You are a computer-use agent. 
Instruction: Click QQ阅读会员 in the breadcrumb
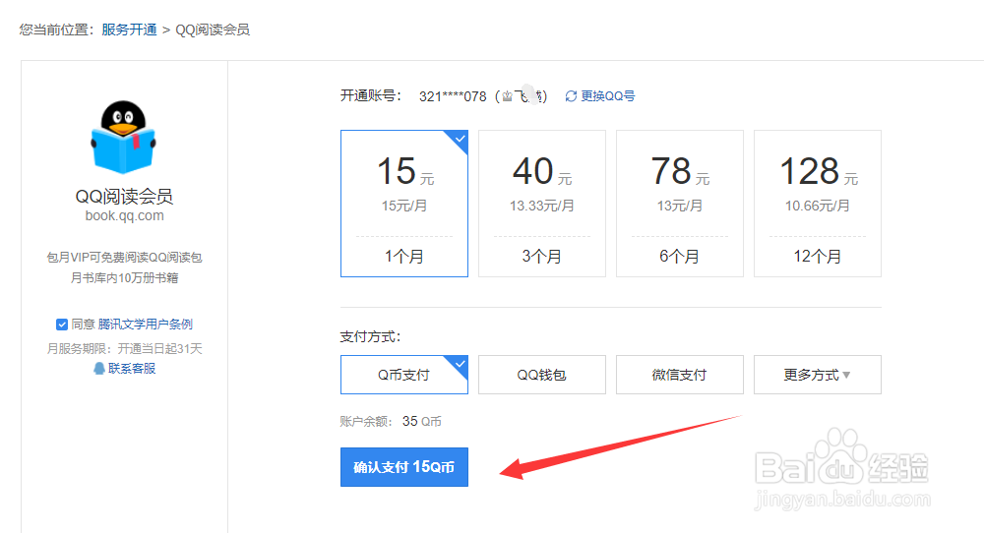point(213,30)
